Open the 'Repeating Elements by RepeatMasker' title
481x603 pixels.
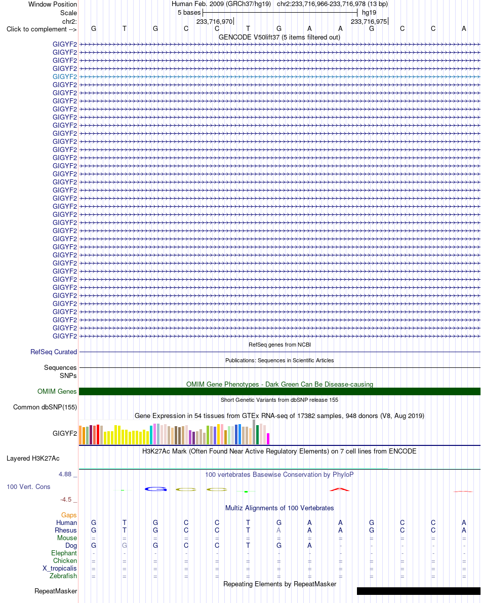[x=279, y=584]
